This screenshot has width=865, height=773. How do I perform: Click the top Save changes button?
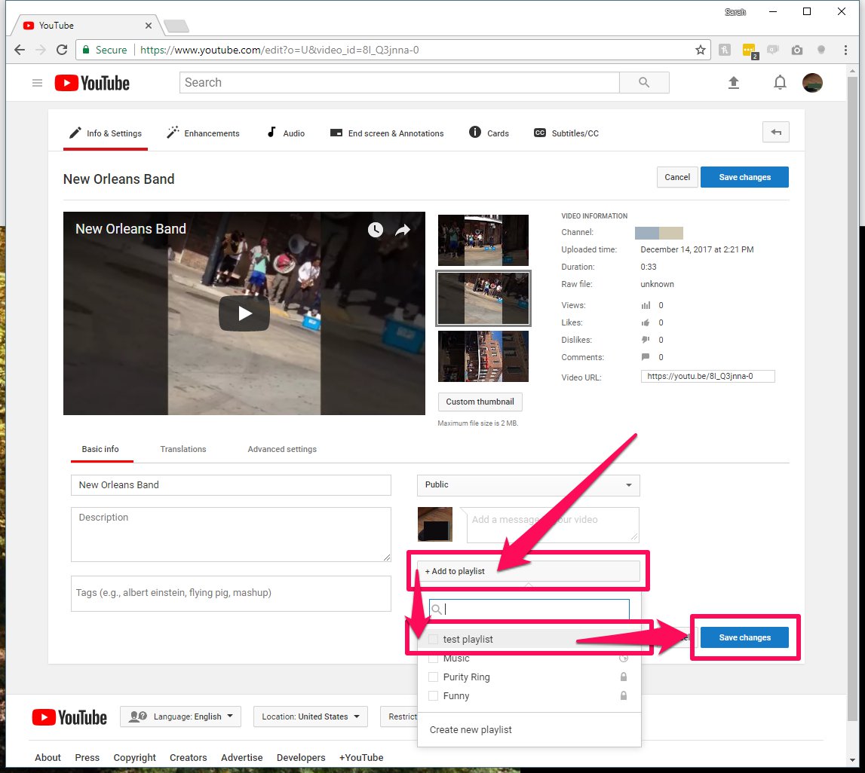(744, 177)
